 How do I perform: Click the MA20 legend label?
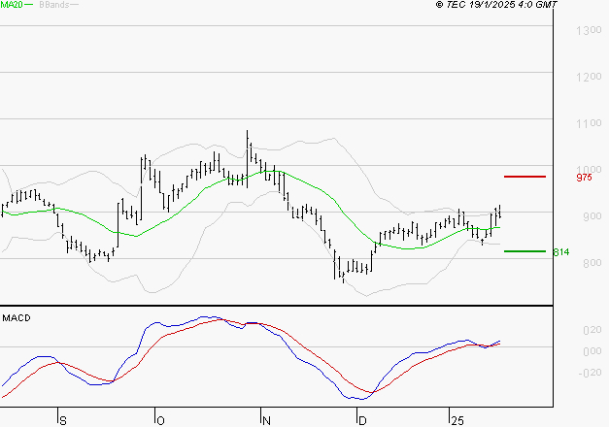[10, 6]
